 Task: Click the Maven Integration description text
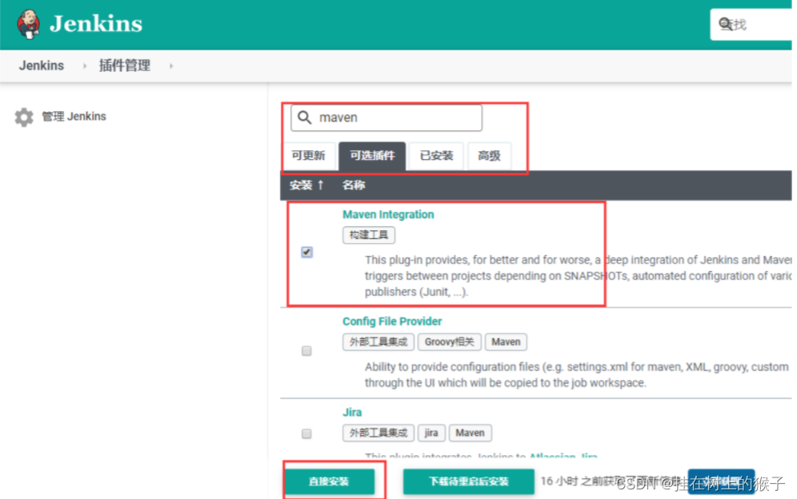(578, 276)
